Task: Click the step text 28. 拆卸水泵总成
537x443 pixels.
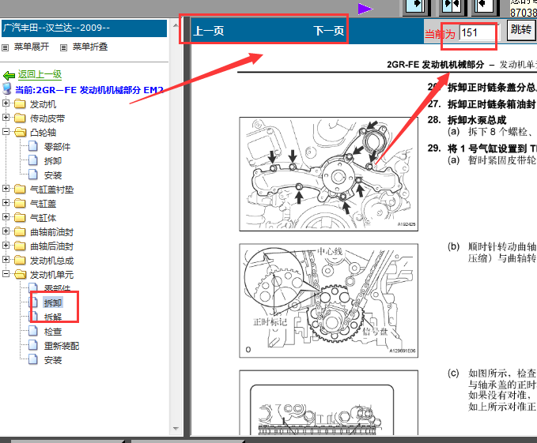Action: [x=467, y=120]
